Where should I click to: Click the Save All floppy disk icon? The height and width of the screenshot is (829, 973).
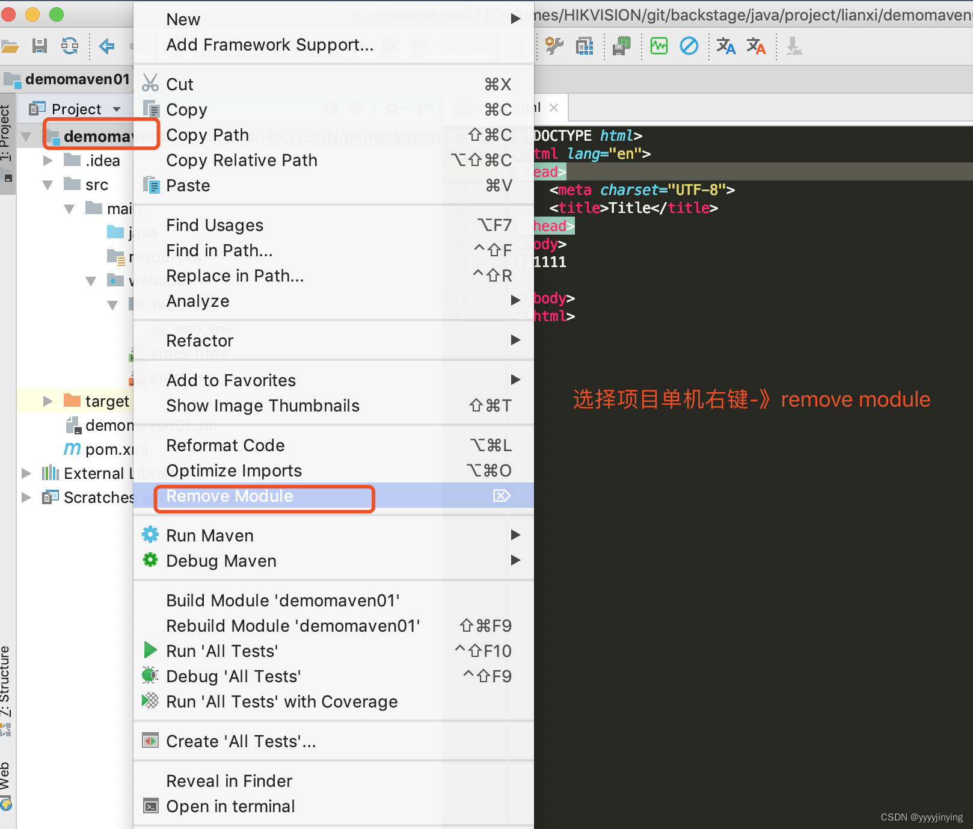(x=40, y=46)
